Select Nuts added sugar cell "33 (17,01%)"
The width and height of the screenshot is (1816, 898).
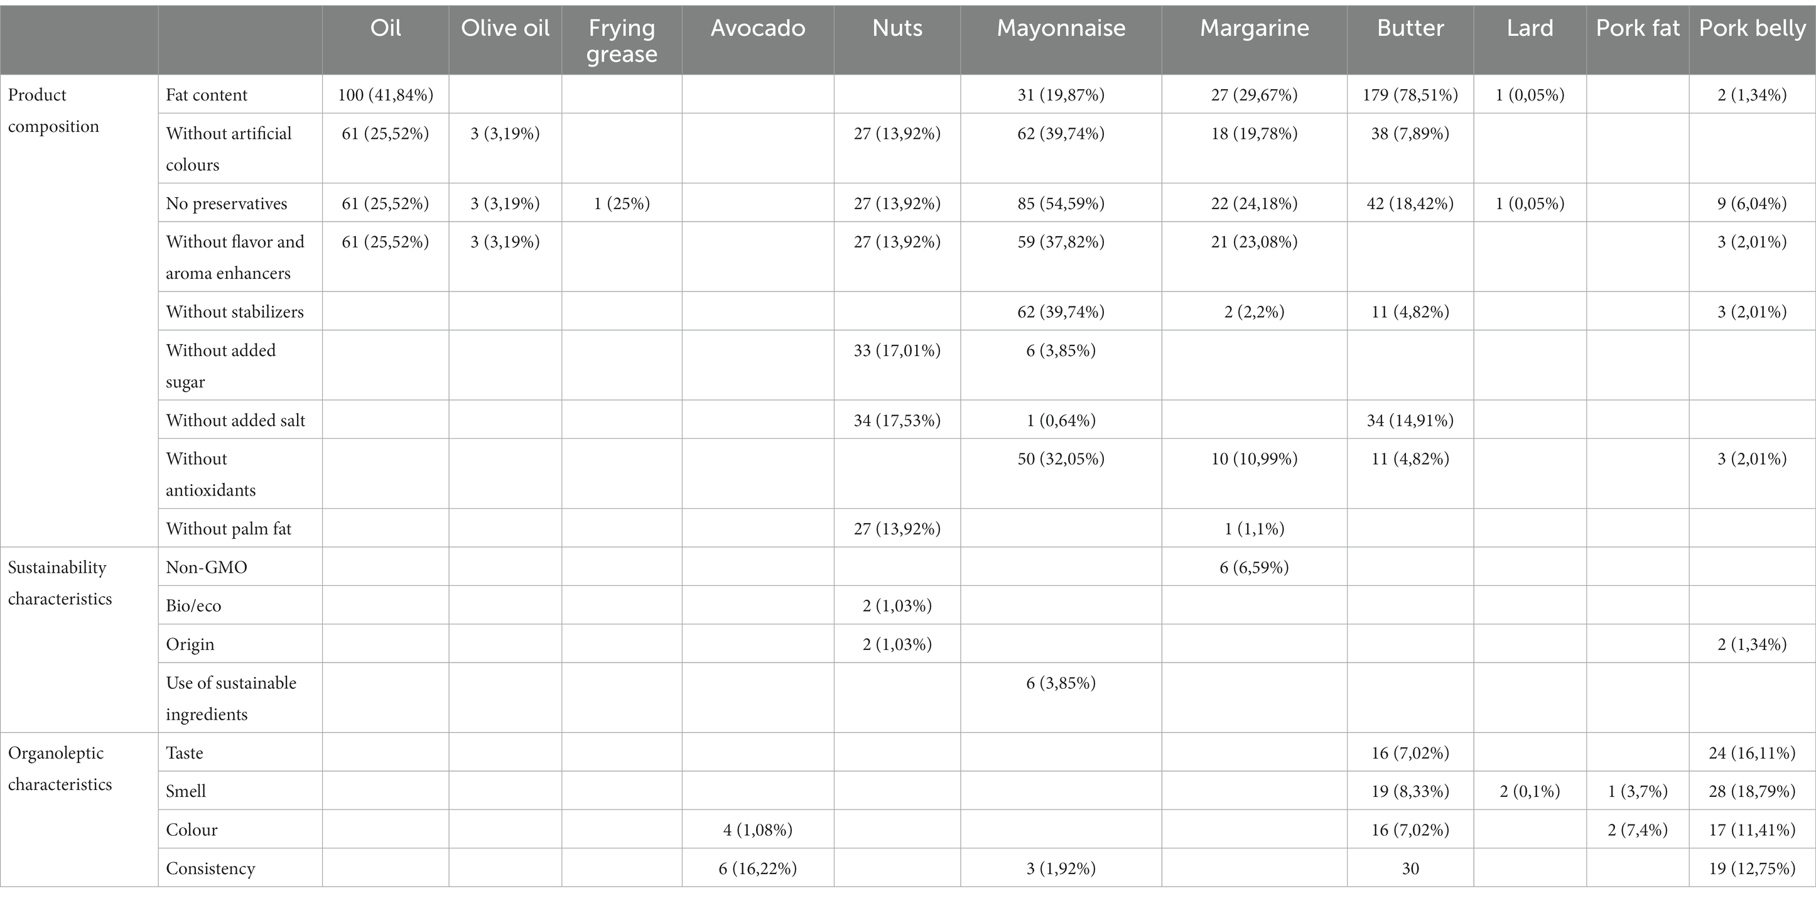click(x=897, y=350)
